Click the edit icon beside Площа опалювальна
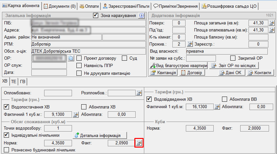 point(272,30)
